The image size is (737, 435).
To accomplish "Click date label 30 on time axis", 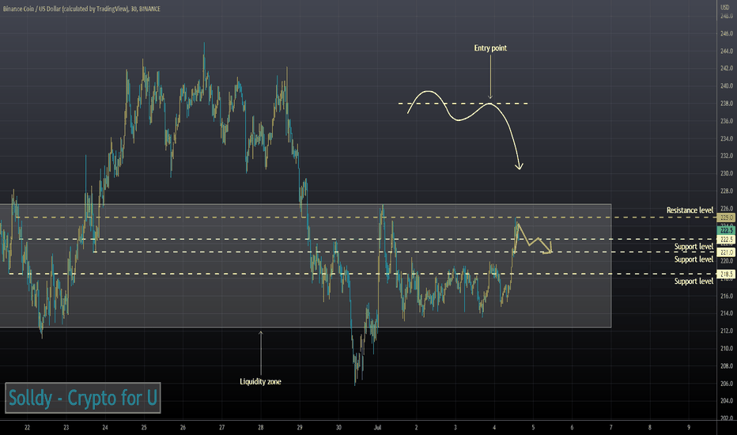I will pos(338,427).
